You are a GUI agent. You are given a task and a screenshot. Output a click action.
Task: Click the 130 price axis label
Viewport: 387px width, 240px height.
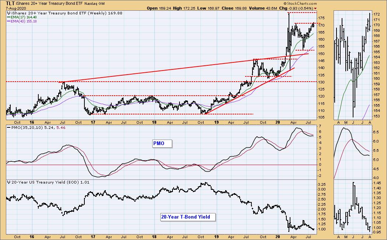(321, 82)
